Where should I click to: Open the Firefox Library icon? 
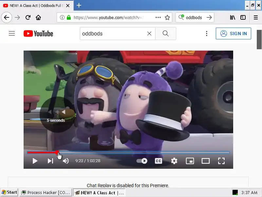coord(233,17)
